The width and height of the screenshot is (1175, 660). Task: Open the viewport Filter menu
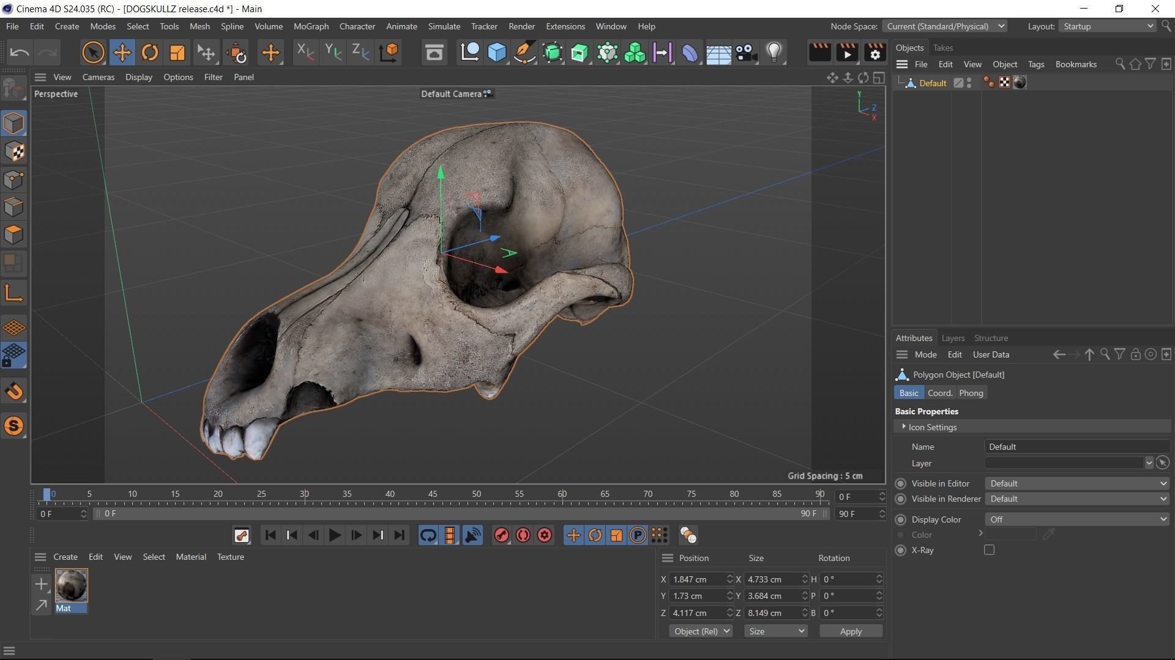pos(213,77)
